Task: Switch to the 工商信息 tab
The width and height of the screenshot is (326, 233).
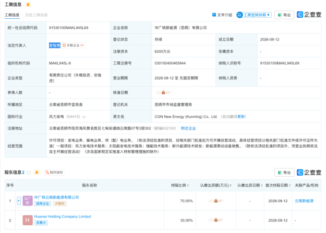Action: (x=12, y=15)
